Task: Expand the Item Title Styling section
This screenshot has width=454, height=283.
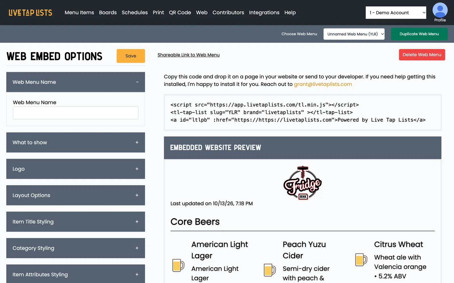Action: point(75,222)
